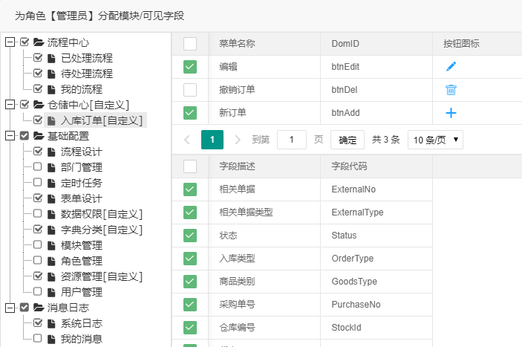
Task: Check the 部门管理 tree checkbox
Action: coord(38,167)
